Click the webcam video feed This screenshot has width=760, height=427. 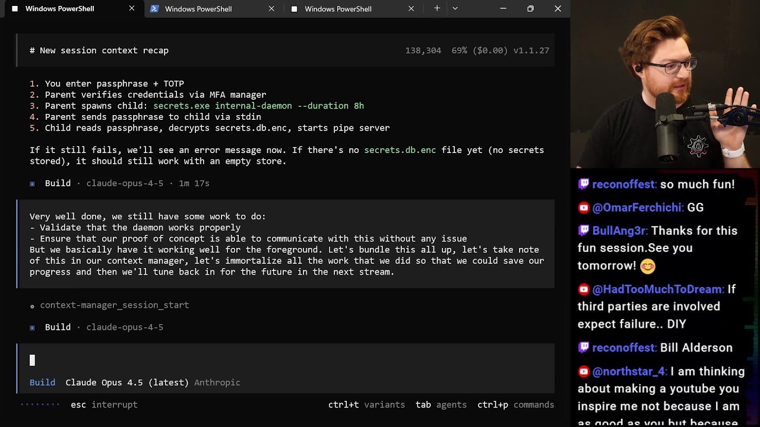(665, 84)
